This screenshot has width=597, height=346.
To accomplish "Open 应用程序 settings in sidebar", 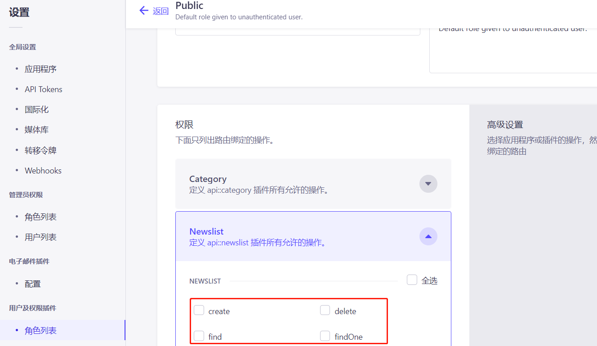I will click(x=40, y=69).
